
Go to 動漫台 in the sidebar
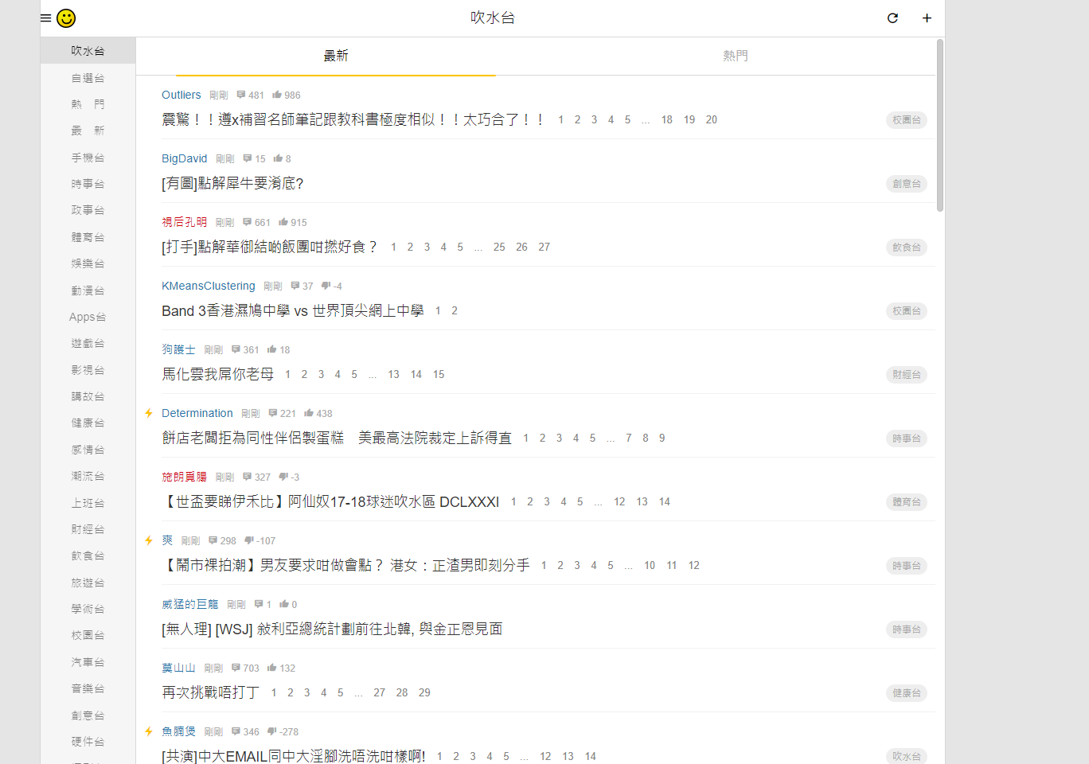point(88,290)
